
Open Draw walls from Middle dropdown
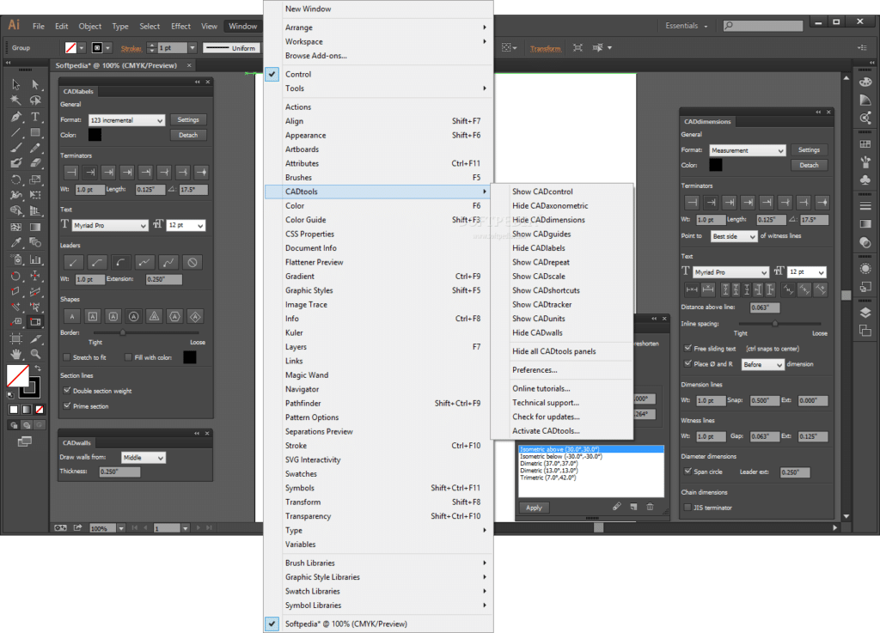144,458
